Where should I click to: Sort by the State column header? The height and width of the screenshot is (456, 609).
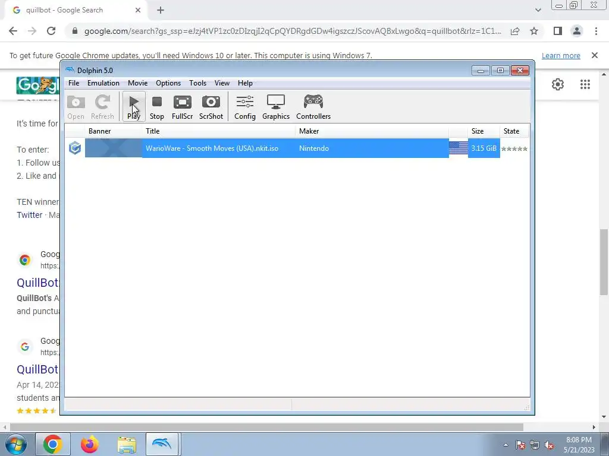click(x=514, y=131)
